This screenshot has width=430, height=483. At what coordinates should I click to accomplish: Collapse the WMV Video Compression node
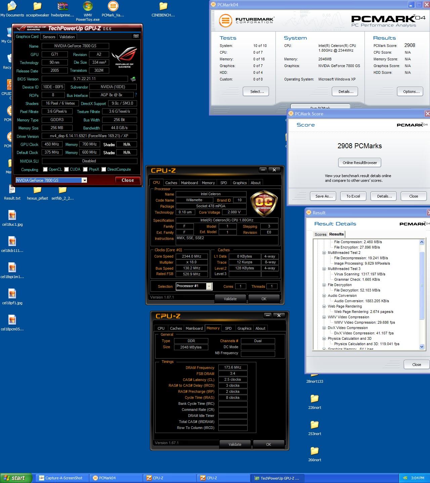pyautogui.click(x=324, y=317)
